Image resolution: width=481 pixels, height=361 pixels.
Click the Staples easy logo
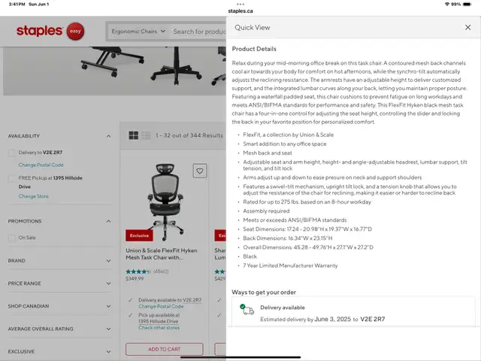click(50, 31)
